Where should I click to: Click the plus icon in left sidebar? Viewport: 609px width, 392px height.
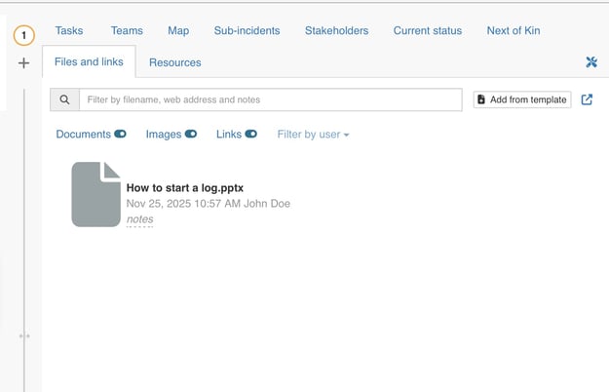tap(24, 62)
